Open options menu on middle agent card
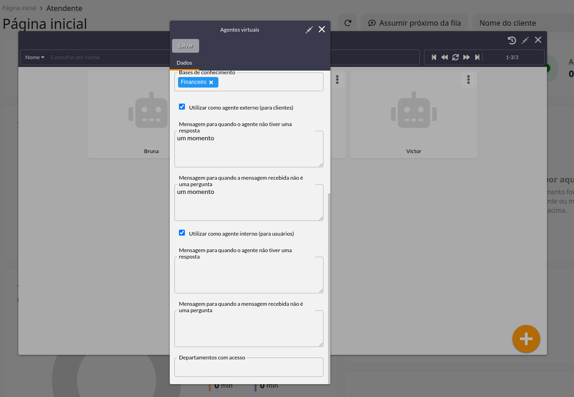Viewport: 574px width, 397px height. click(337, 80)
